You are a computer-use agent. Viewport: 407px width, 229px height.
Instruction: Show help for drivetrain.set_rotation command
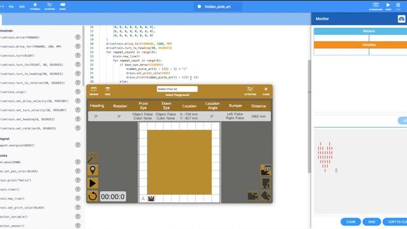78,128
